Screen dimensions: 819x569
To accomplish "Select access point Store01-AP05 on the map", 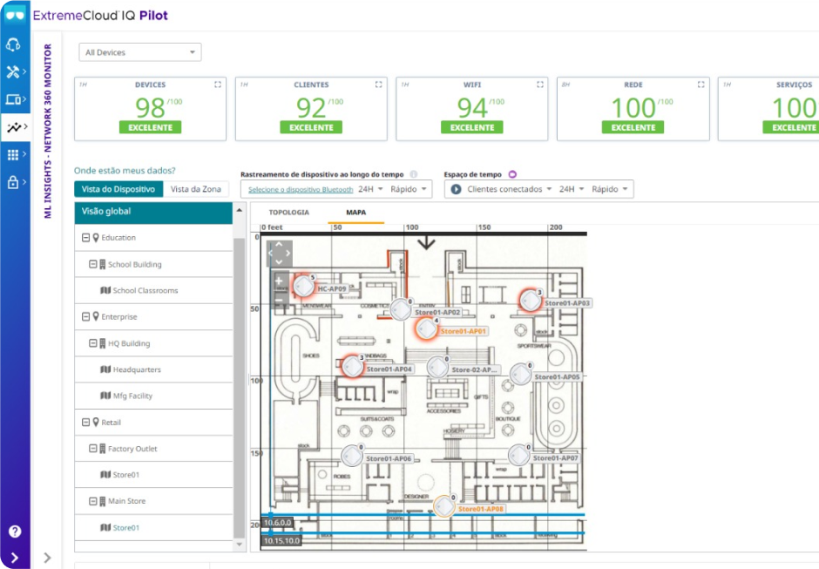I will pyautogui.click(x=521, y=374).
